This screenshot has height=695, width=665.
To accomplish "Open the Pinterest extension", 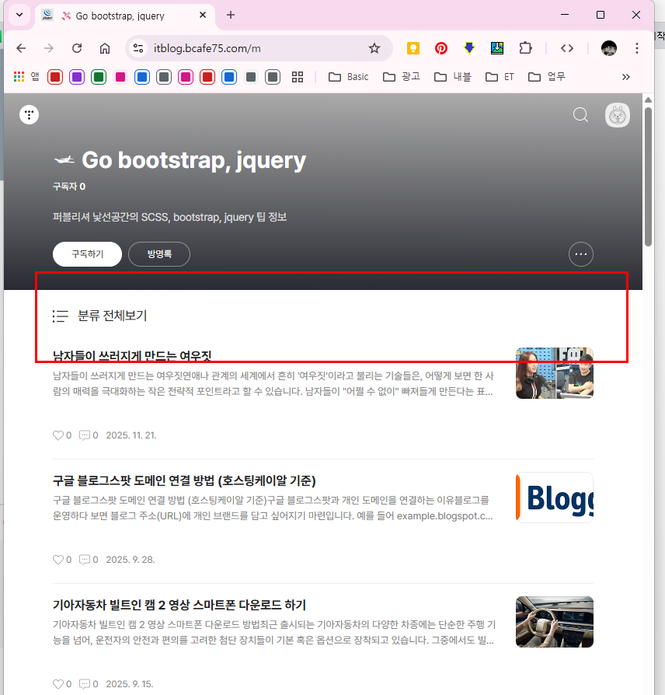I will (440, 48).
